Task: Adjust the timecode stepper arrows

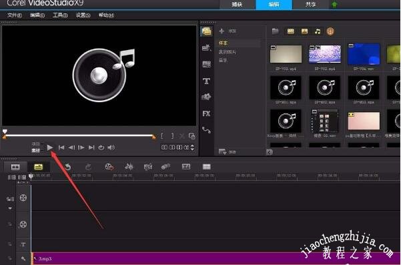Action: pyautogui.click(x=192, y=148)
